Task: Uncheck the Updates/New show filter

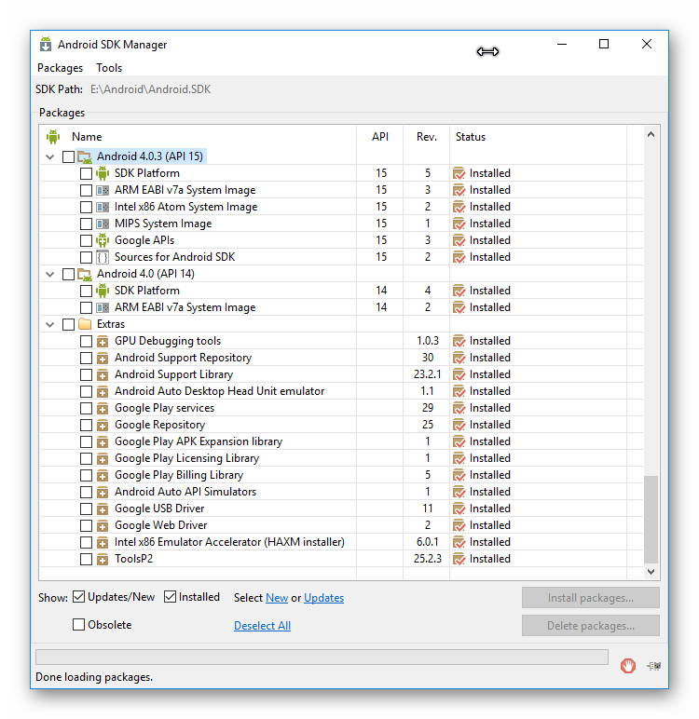Action: (79, 597)
